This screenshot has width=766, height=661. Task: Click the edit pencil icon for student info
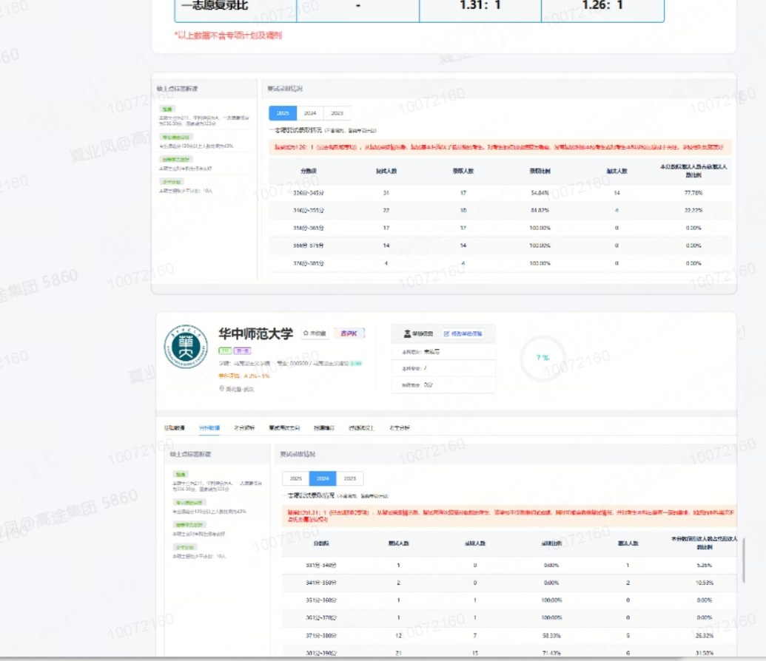pos(446,334)
